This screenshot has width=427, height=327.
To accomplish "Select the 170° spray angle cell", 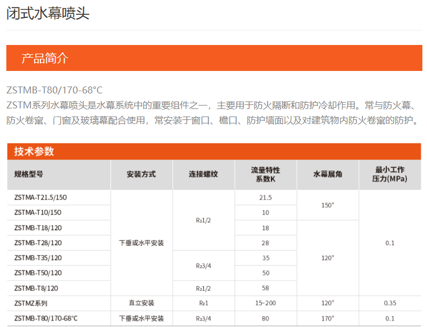I will (328, 318).
